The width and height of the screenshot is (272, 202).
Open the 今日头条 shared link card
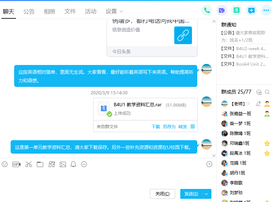pos(152,38)
